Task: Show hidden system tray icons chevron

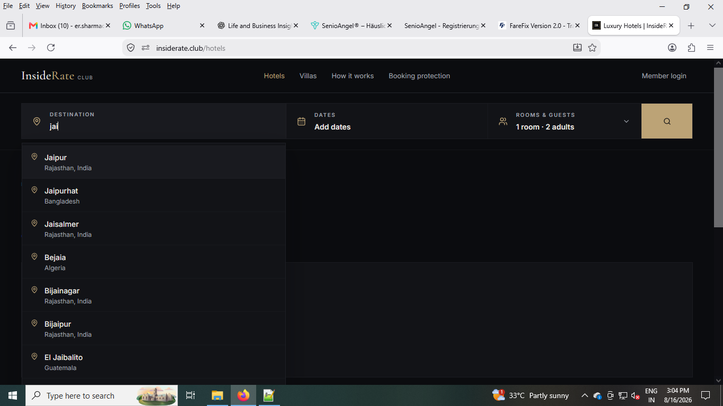Action: [584, 395]
